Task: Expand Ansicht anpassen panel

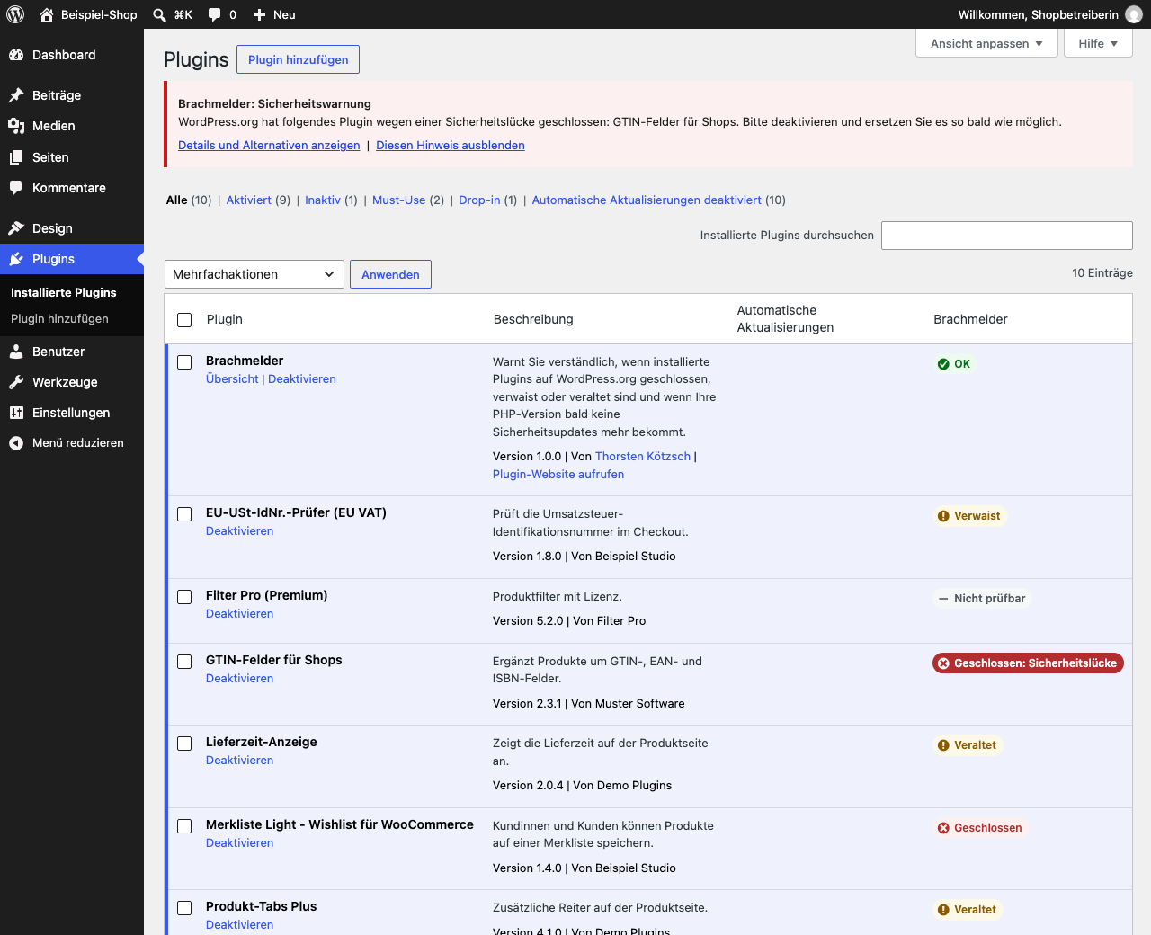Action: coord(986,43)
